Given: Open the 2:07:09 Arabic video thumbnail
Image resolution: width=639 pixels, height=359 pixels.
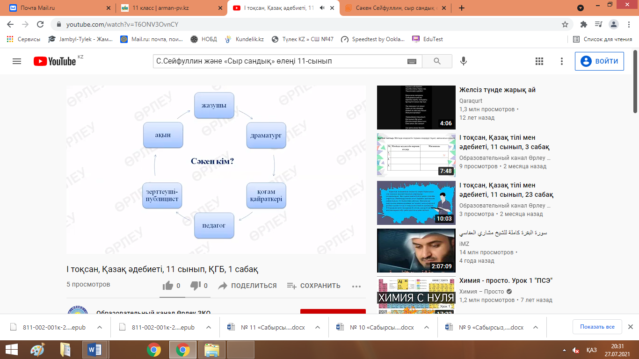Looking at the screenshot, I should pos(416,251).
